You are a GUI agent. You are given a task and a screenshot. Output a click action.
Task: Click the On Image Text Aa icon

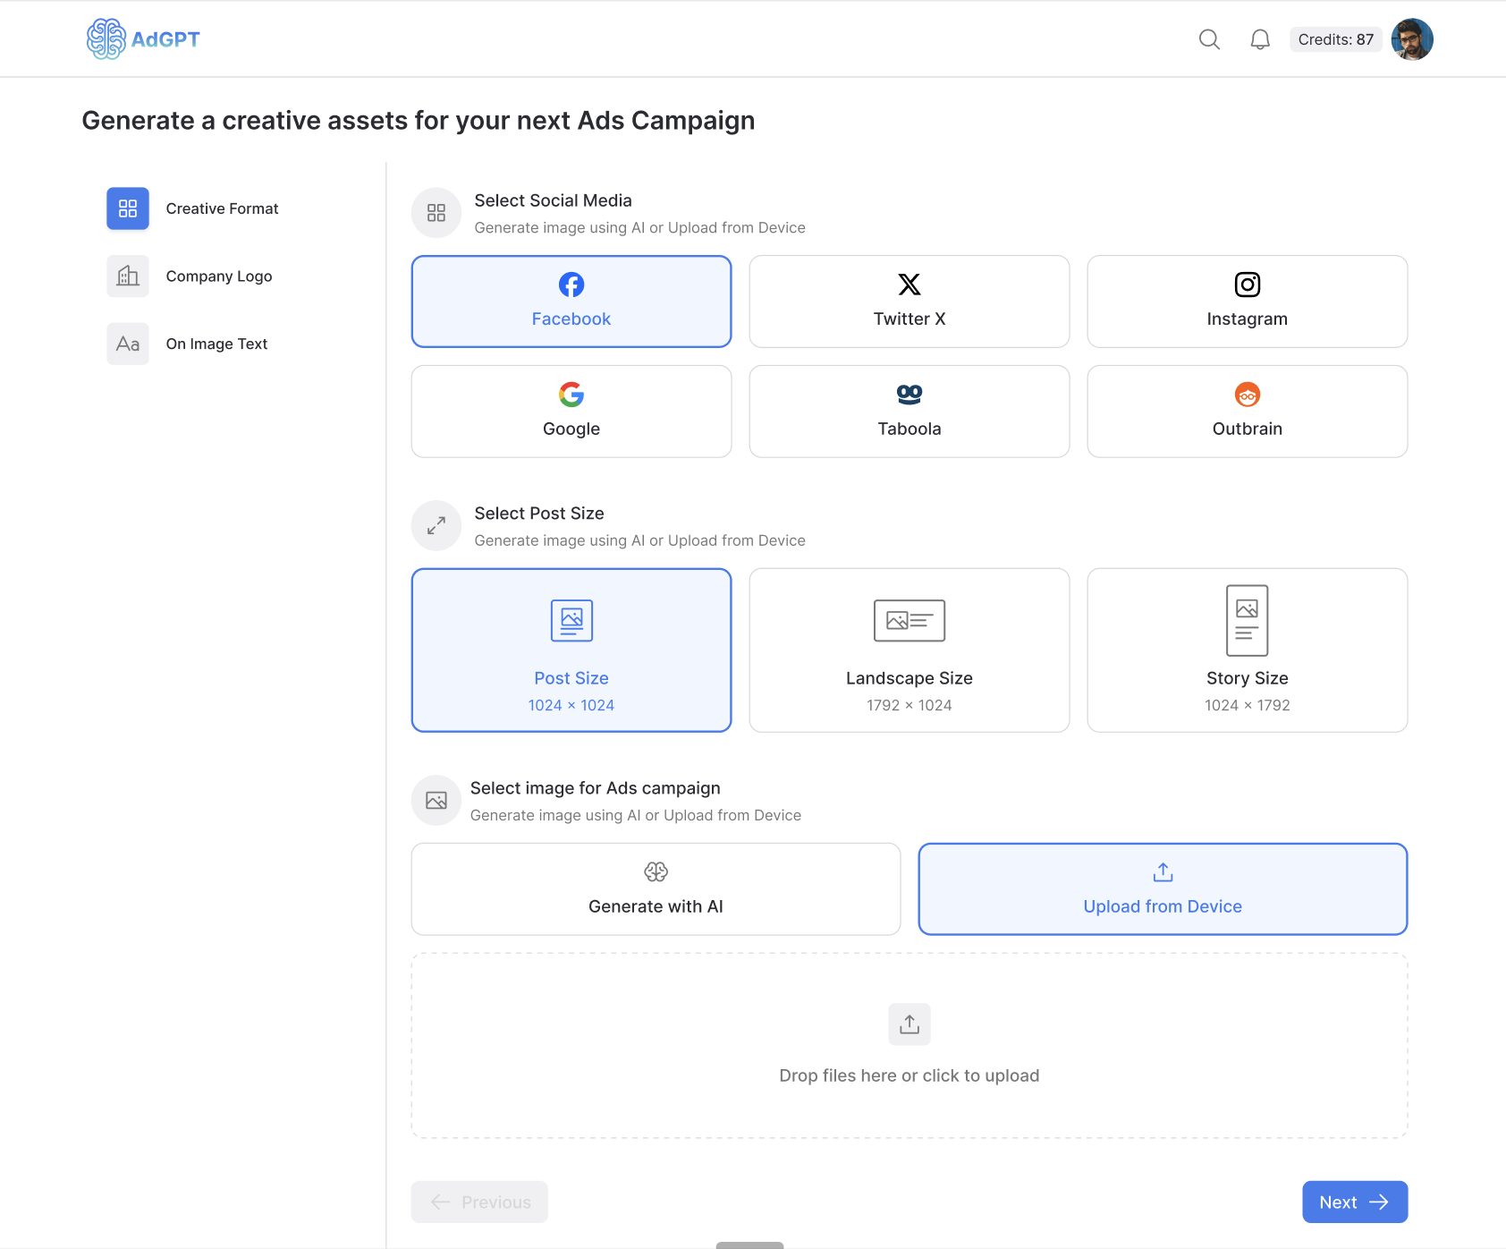(x=128, y=344)
